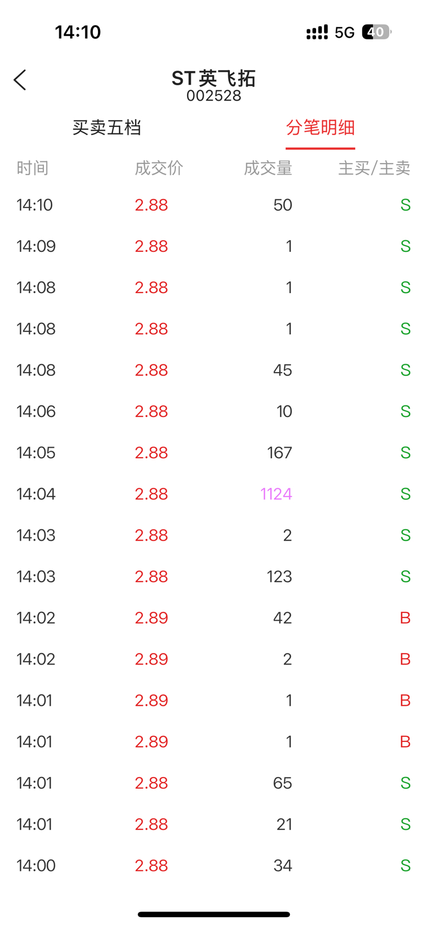
Task: Tap the 14:10 clock in status bar
Action: (78, 32)
